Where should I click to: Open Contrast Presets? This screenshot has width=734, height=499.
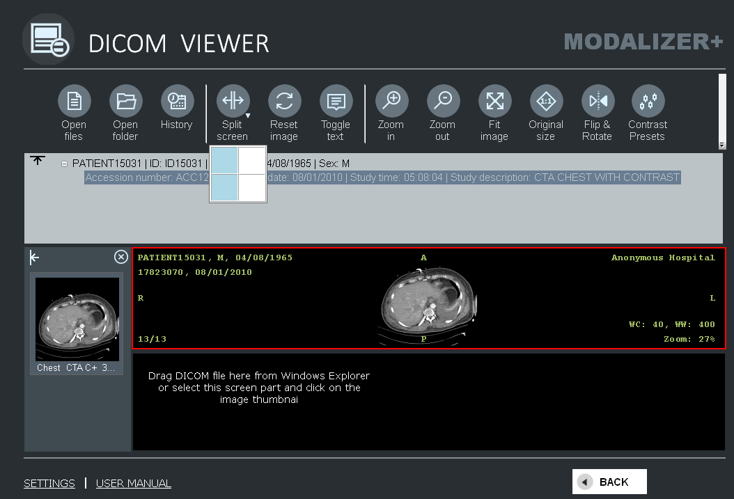tap(648, 102)
